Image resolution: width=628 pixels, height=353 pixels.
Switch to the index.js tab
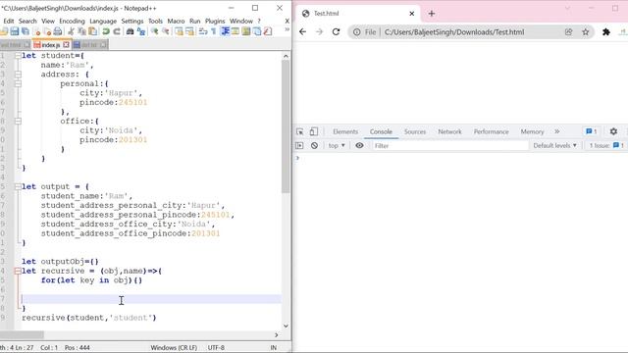click(x=50, y=45)
